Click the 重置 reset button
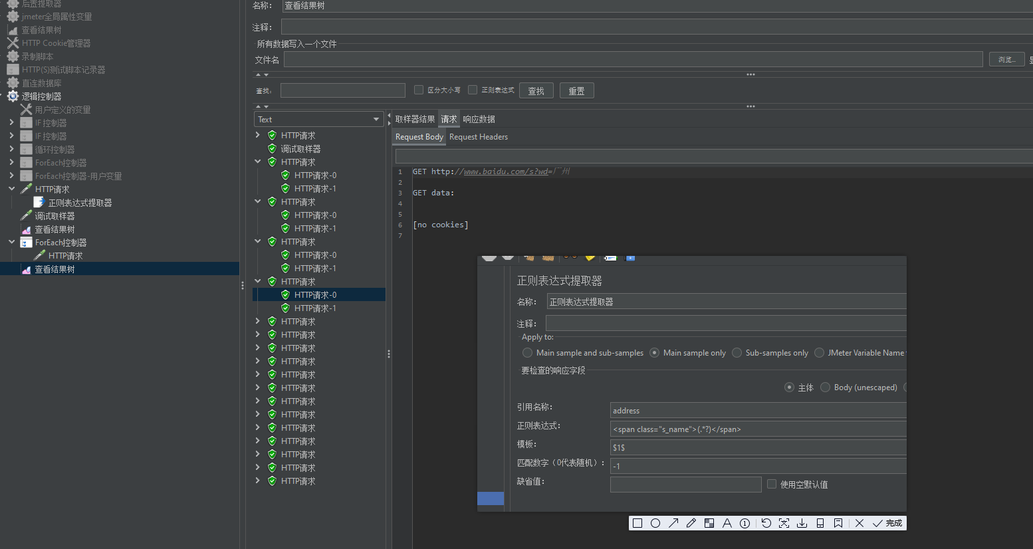 click(577, 90)
